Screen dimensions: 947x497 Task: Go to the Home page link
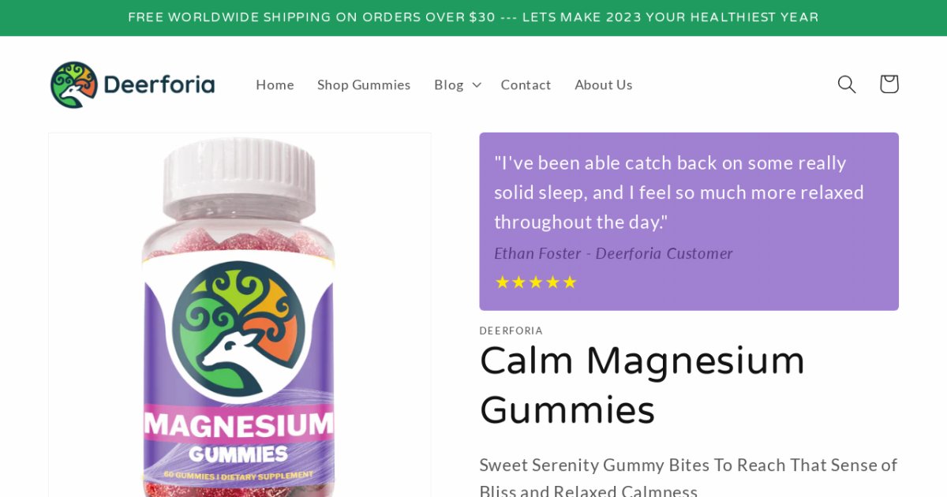pyautogui.click(x=275, y=84)
